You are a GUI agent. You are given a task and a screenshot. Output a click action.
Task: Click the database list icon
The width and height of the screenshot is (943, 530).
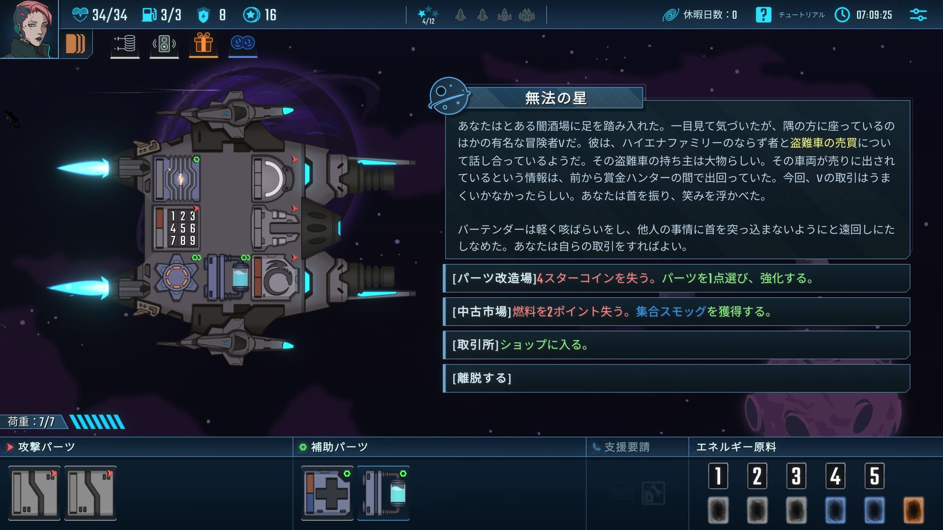tap(125, 44)
